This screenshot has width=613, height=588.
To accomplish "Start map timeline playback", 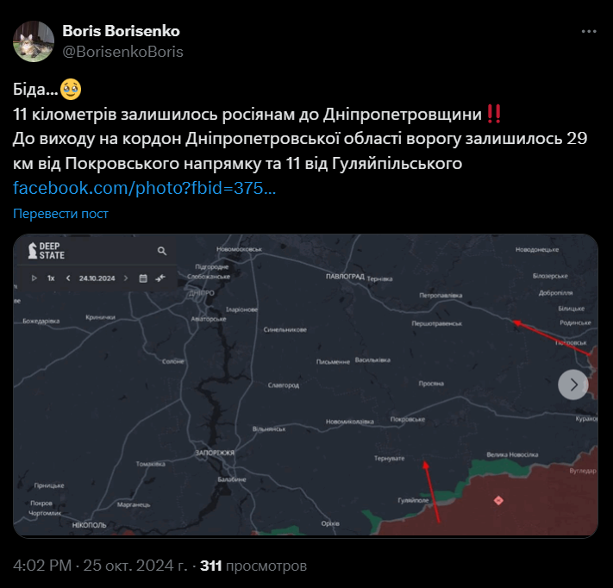I will pos(34,278).
